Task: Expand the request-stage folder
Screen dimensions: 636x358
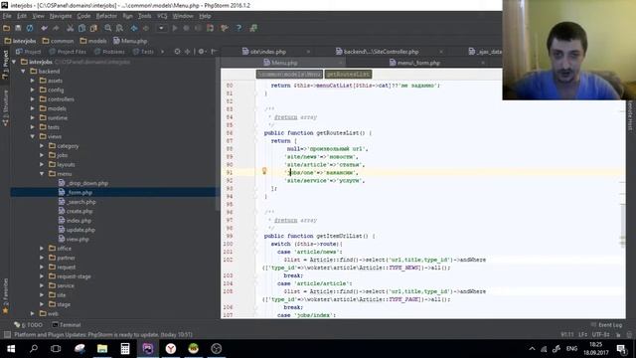Action: tap(42, 276)
